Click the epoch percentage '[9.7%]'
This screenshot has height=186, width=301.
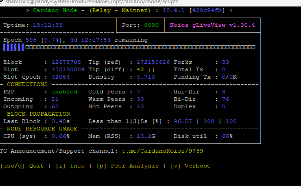click(x=51, y=40)
